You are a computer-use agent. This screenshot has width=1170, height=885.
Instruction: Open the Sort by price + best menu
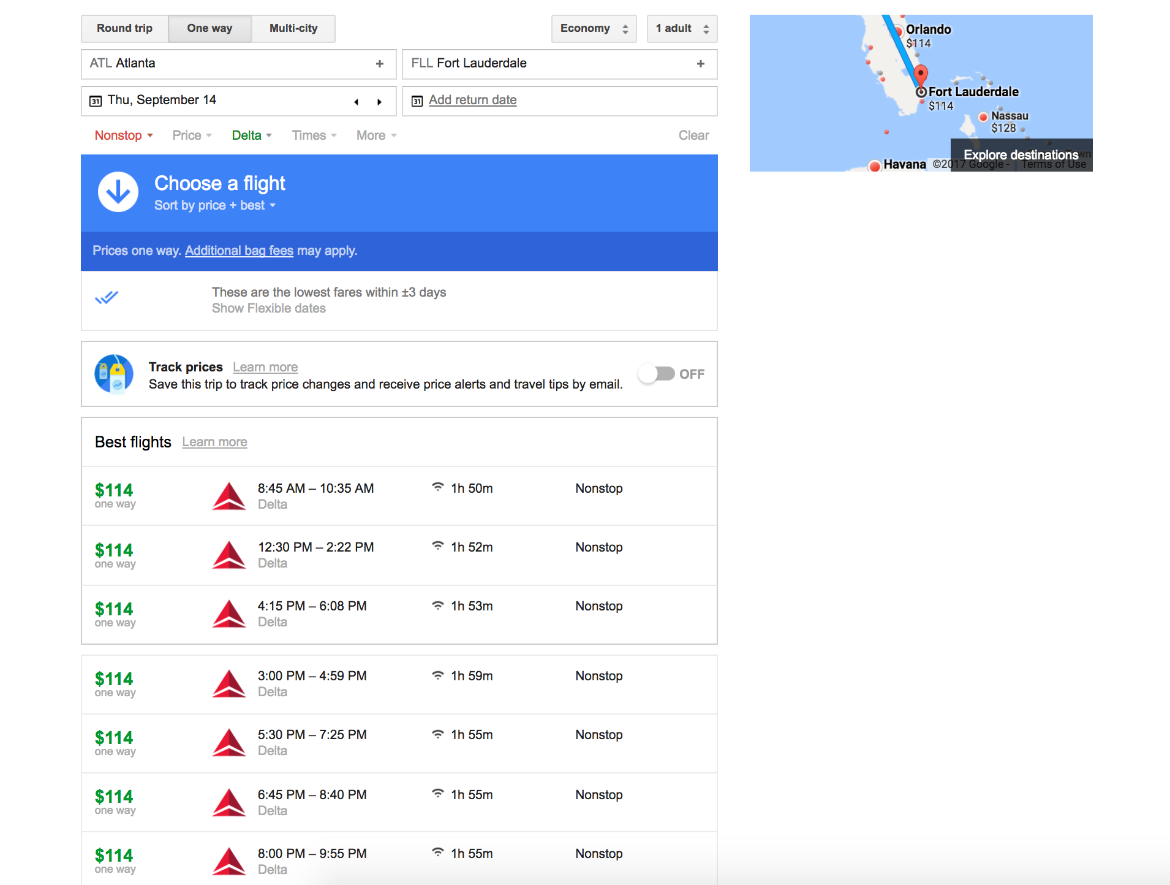[214, 205]
